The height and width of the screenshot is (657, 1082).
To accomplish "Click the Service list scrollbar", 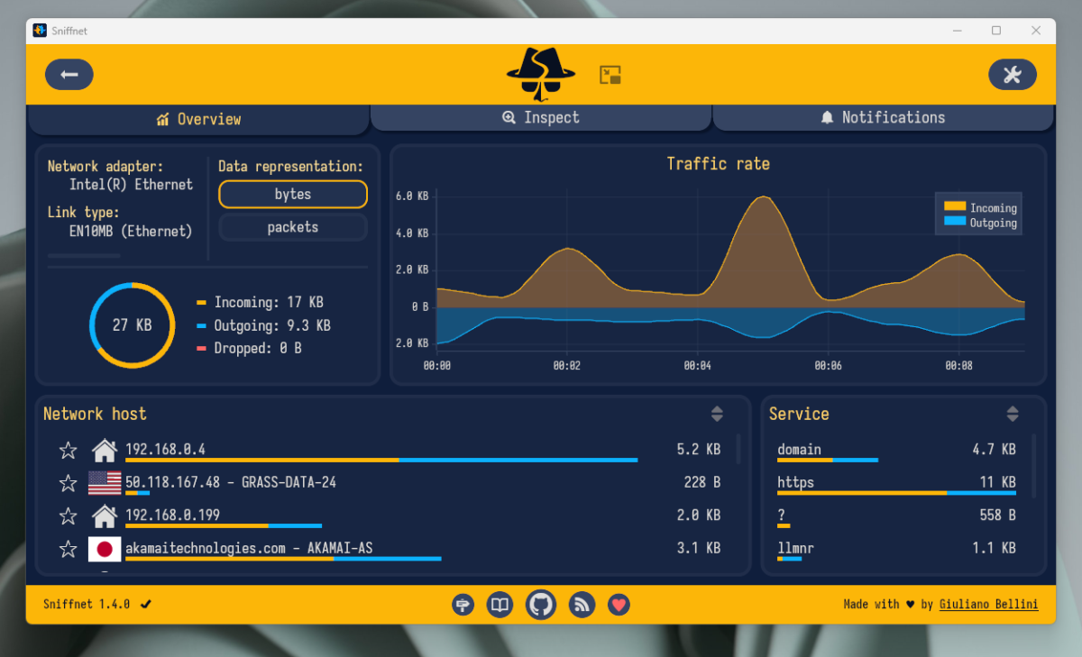I will pyautogui.click(x=1034, y=466).
